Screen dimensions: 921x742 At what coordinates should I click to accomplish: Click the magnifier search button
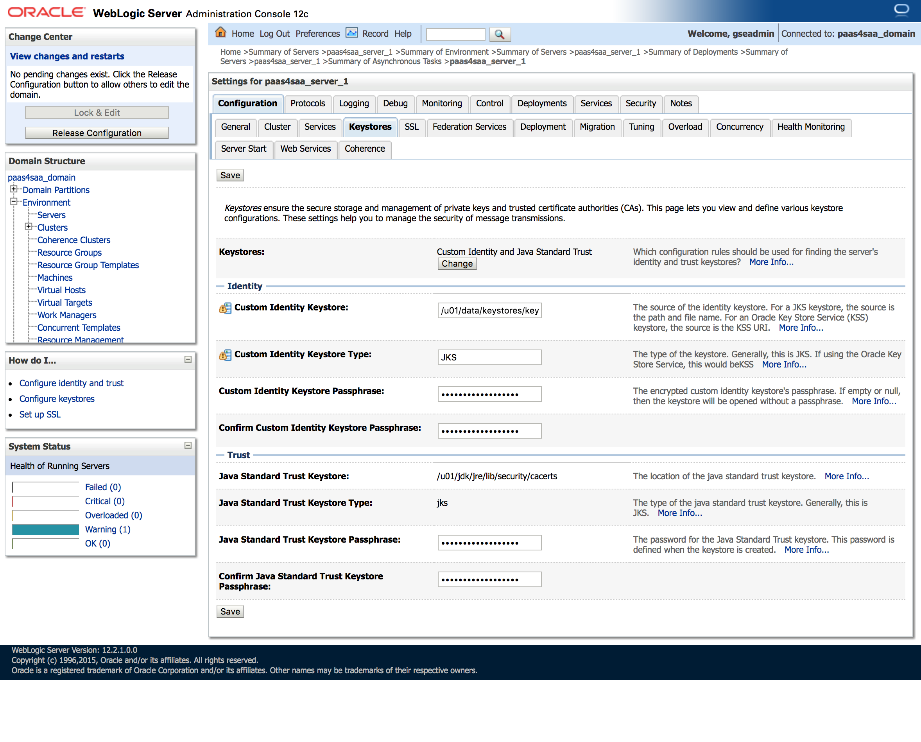(x=499, y=34)
